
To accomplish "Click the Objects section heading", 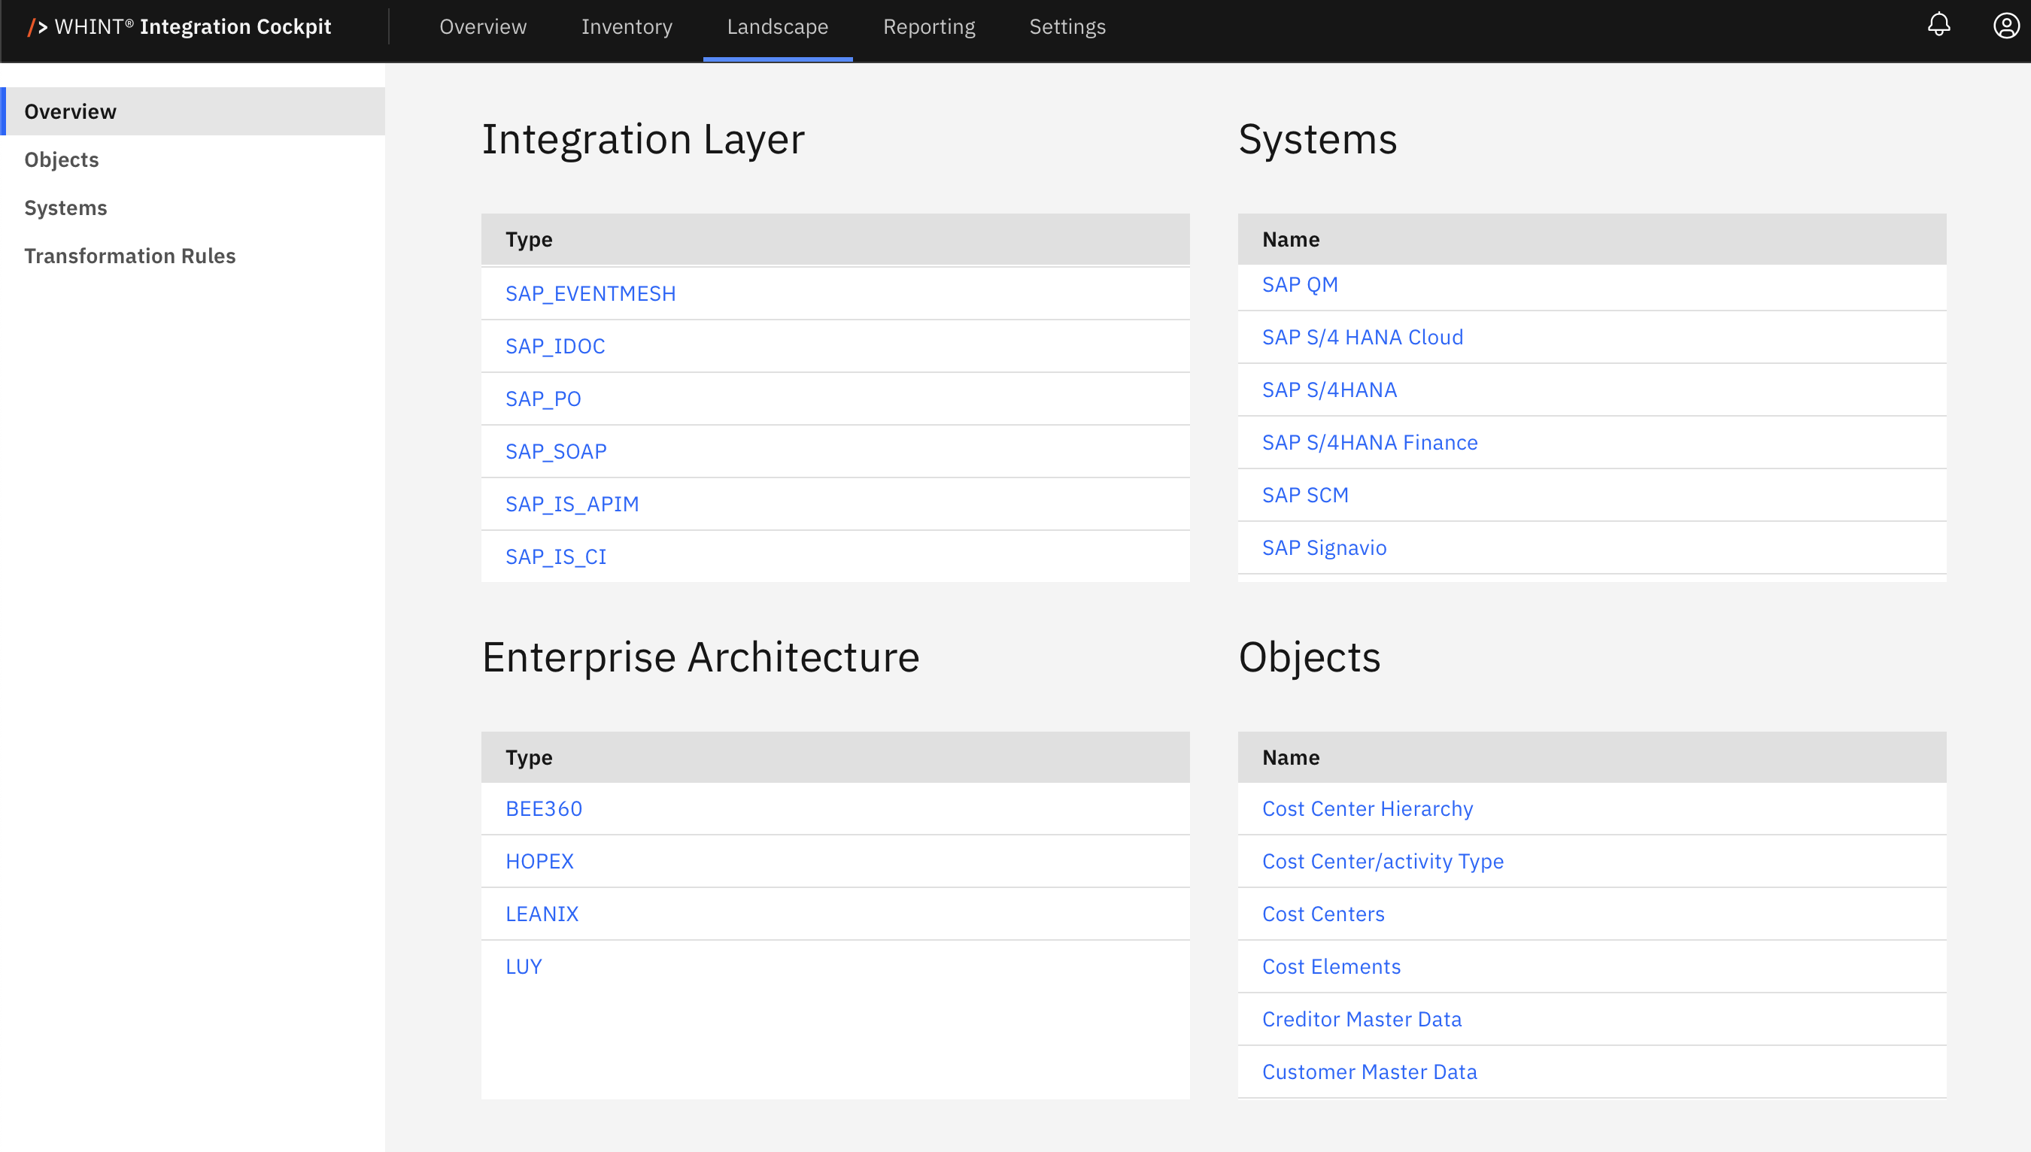I will click(1309, 657).
